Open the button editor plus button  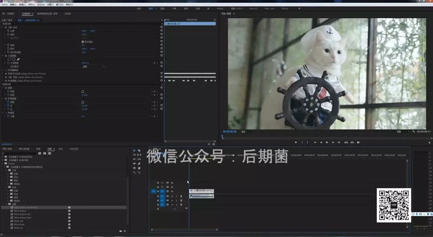coord(429,142)
